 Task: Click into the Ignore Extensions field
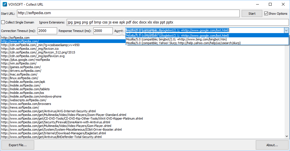click(178, 22)
